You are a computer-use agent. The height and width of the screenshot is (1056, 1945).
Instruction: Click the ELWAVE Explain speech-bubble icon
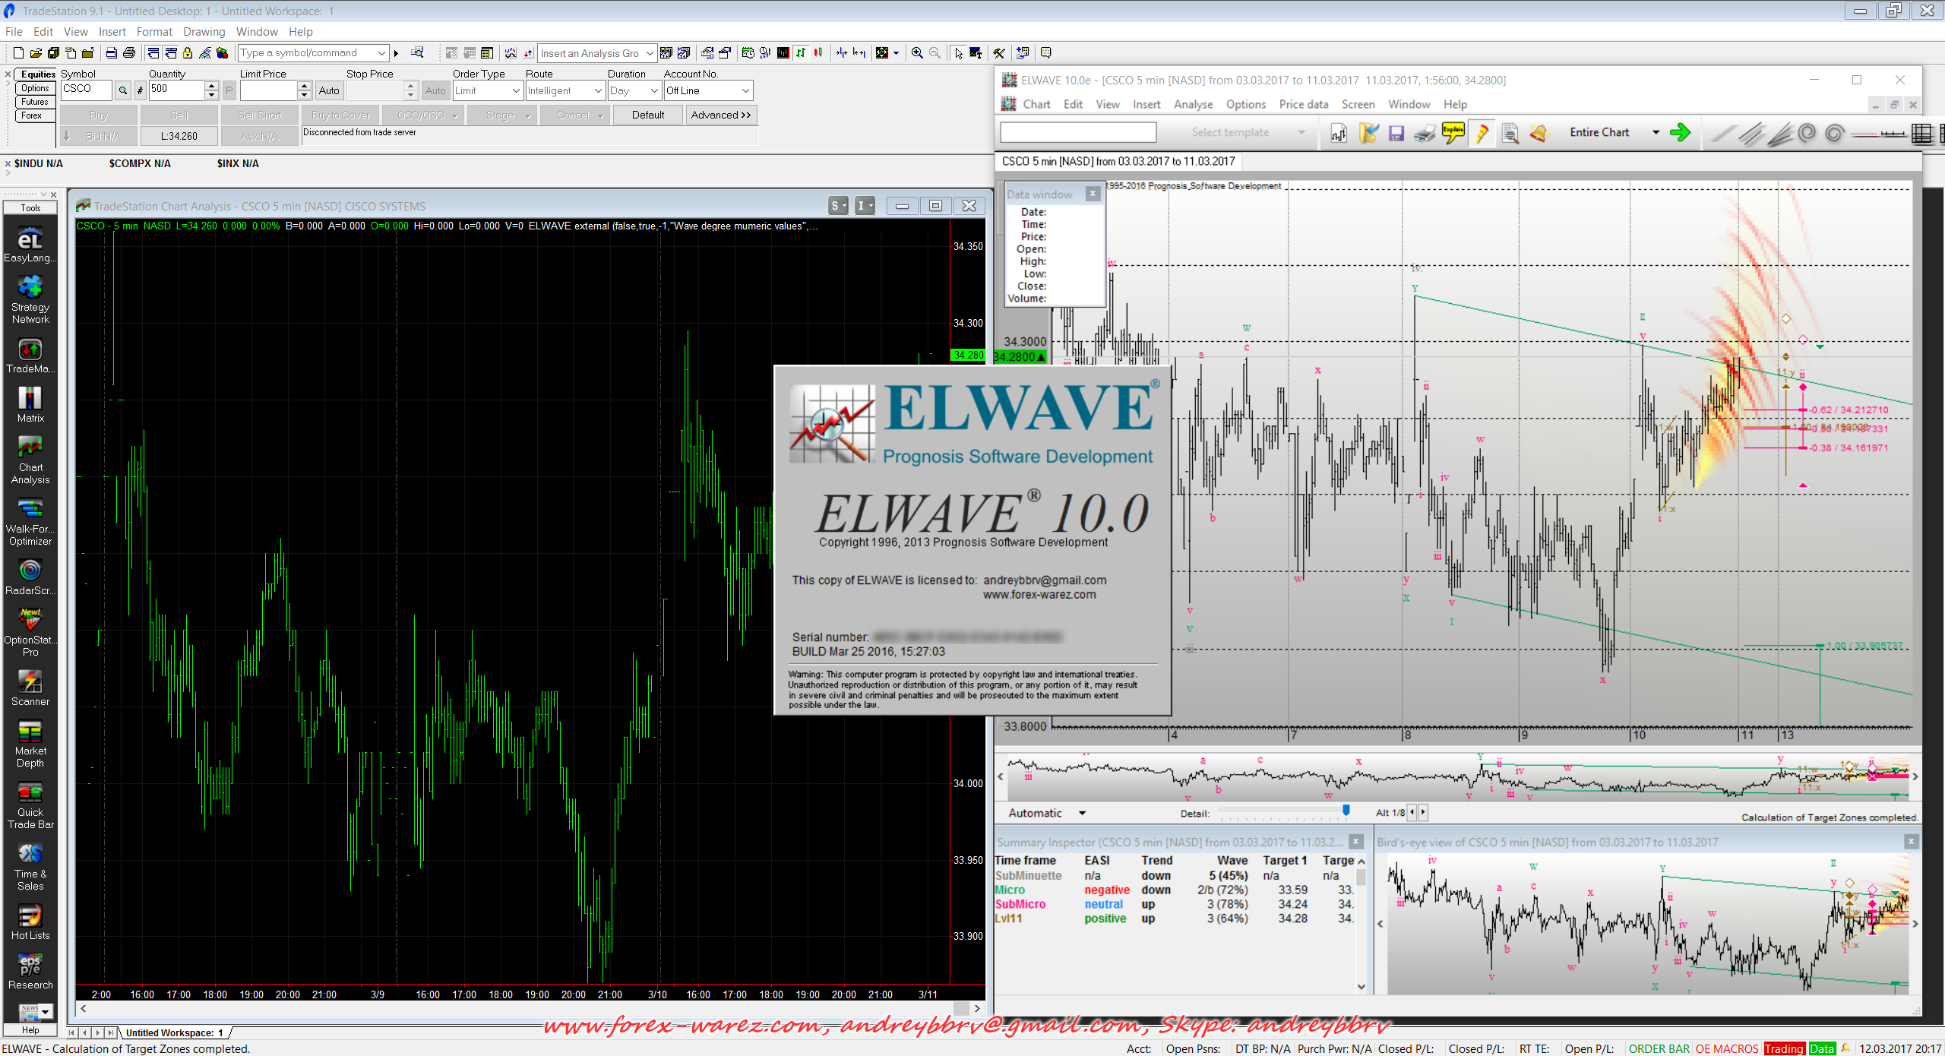tap(1453, 133)
